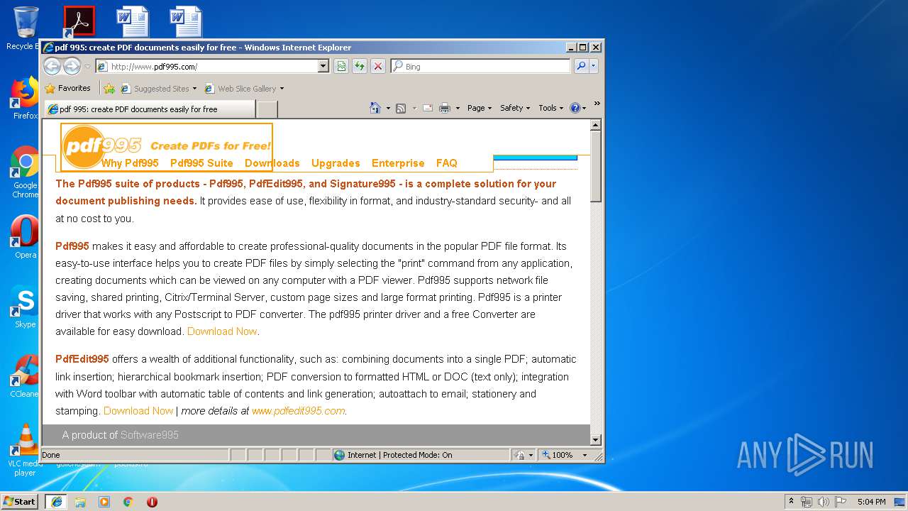Select the pdf 995 browser tab
908x511 pixels.
coord(149,109)
